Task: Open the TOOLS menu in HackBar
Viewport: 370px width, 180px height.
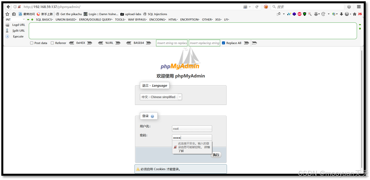Action: [x=120, y=19]
